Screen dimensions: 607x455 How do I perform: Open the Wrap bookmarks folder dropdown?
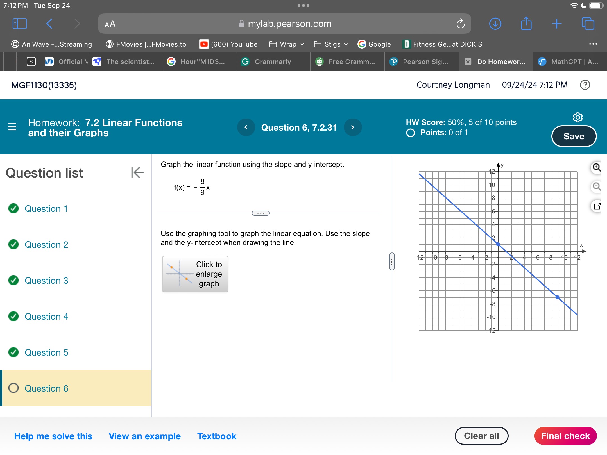287,44
